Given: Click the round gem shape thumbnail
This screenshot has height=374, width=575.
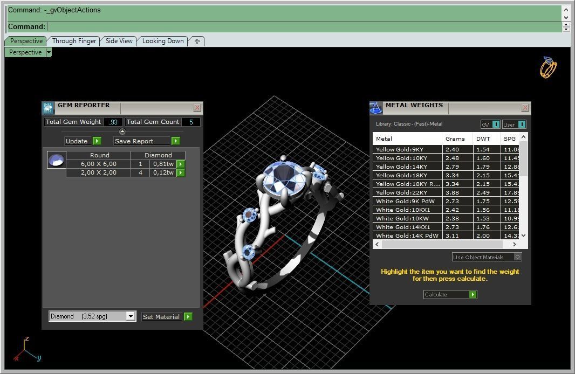Looking at the screenshot, I should tap(57, 160).
